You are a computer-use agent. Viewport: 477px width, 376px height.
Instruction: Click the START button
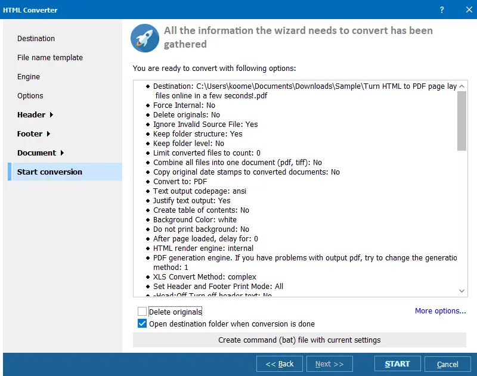click(397, 364)
